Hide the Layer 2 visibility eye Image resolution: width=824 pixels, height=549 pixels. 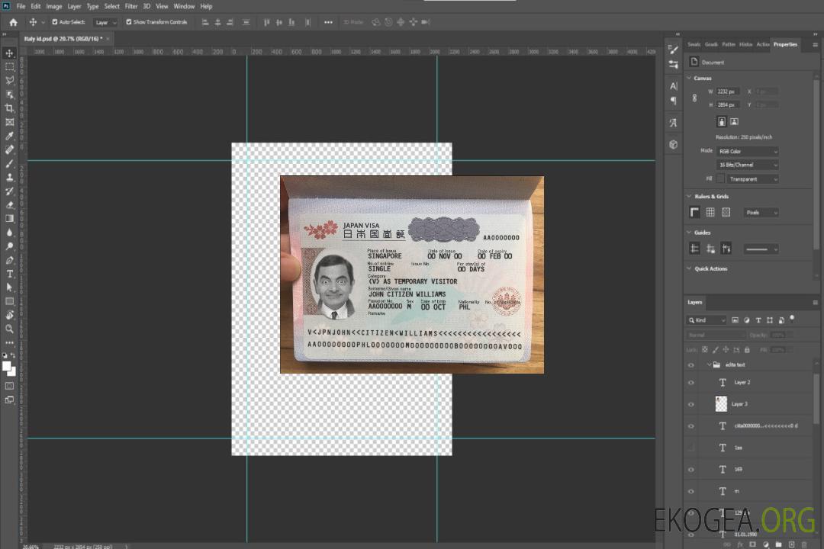pos(691,383)
